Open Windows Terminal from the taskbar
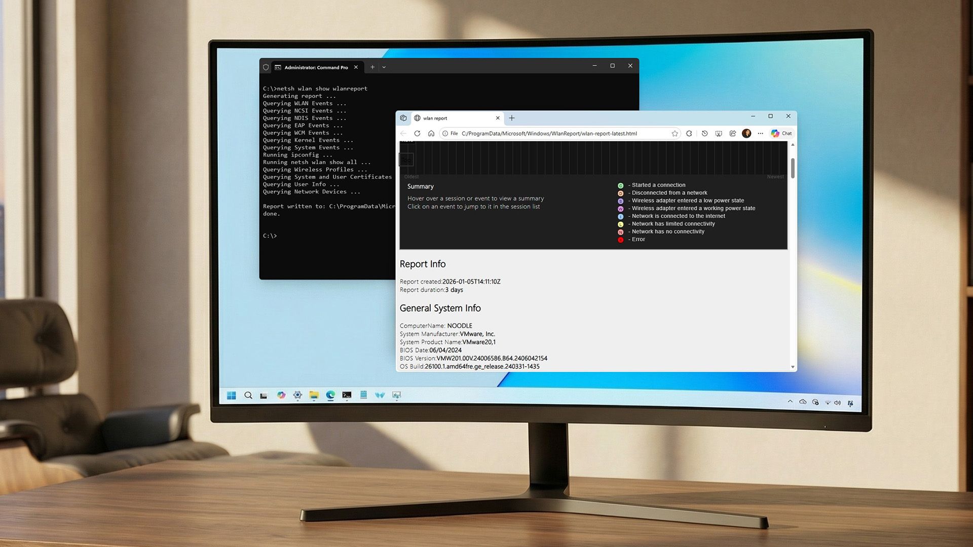This screenshot has height=547, width=973. pyautogui.click(x=347, y=395)
